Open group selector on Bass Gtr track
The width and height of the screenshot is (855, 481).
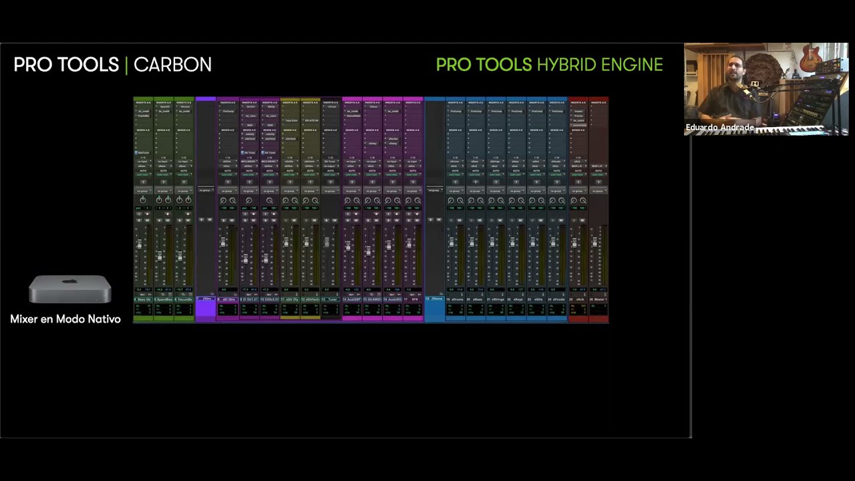(x=144, y=191)
